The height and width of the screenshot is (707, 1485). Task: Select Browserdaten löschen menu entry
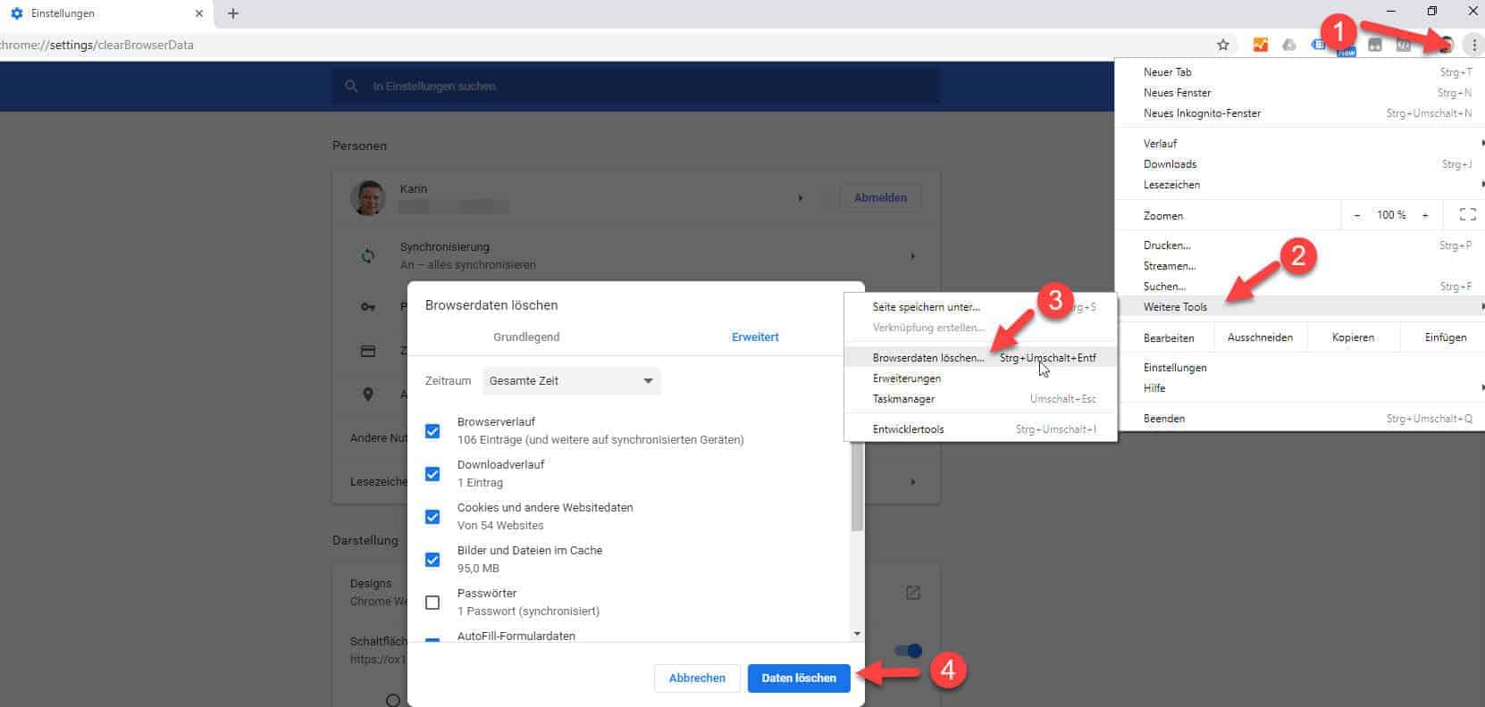tap(927, 358)
